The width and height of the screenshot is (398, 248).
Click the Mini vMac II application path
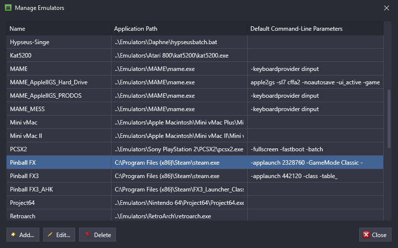[179, 136]
